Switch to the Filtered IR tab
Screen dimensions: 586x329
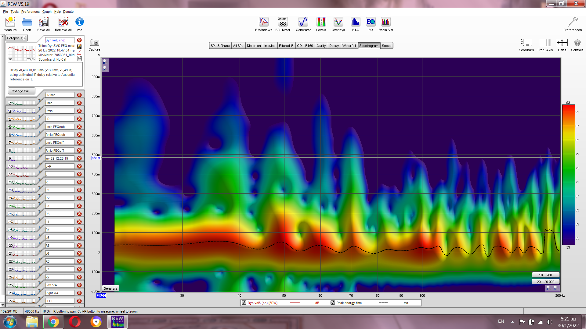point(286,46)
